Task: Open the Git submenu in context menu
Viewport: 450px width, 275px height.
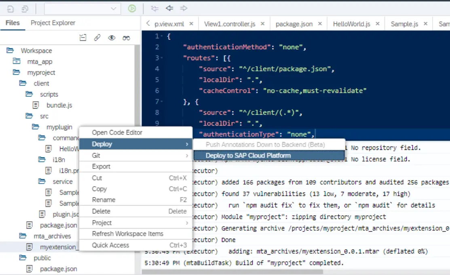Action: [x=135, y=155]
